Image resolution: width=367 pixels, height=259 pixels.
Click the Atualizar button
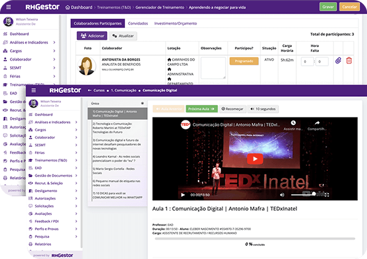(x=123, y=36)
